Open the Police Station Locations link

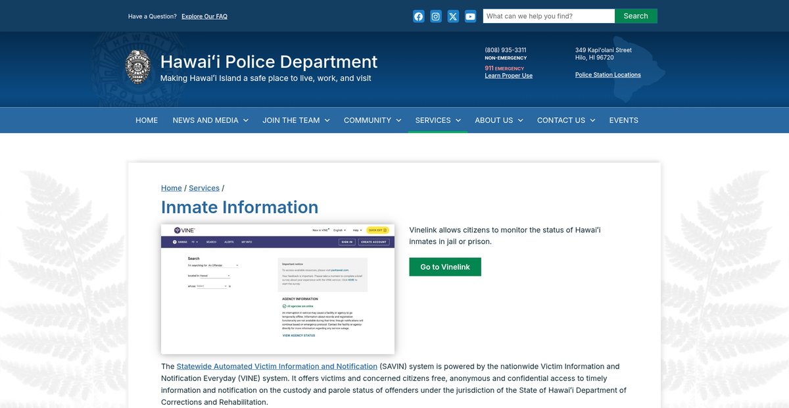tap(608, 75)
